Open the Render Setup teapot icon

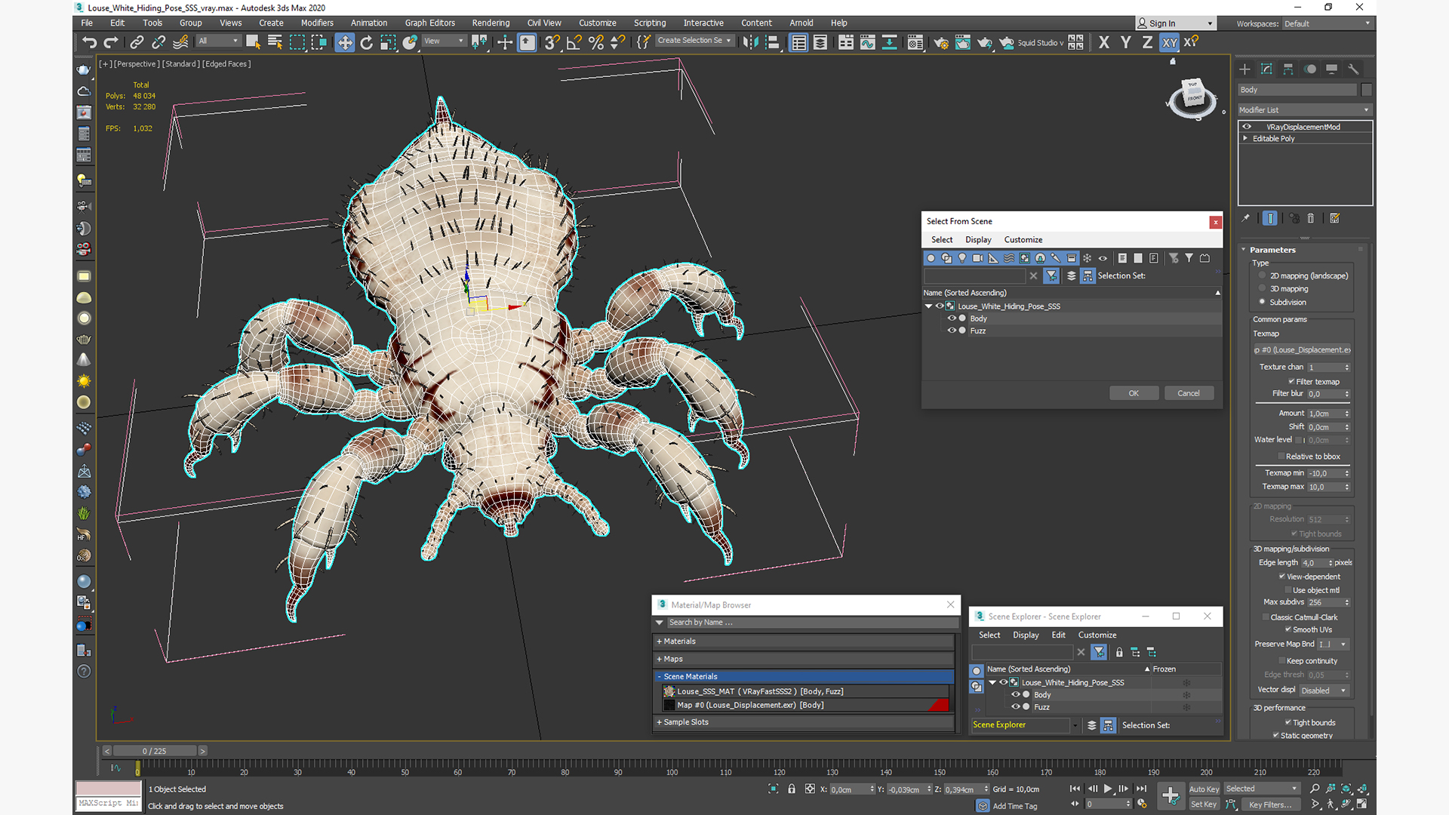tap(941, 42)
